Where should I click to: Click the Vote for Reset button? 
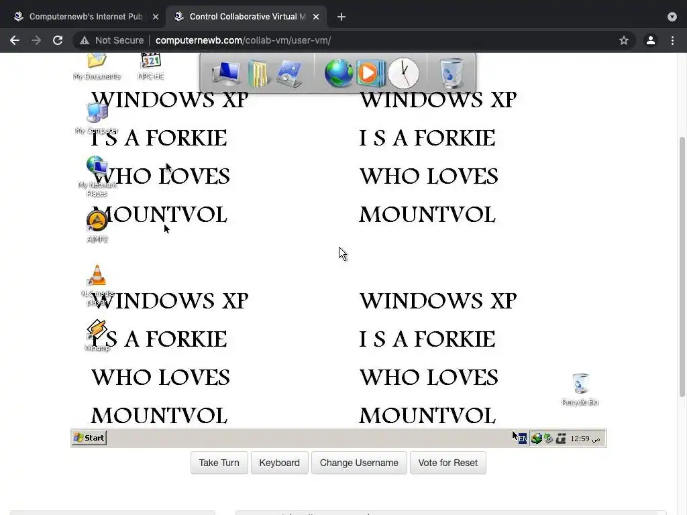pyautogui.click(x=447, y=463)
